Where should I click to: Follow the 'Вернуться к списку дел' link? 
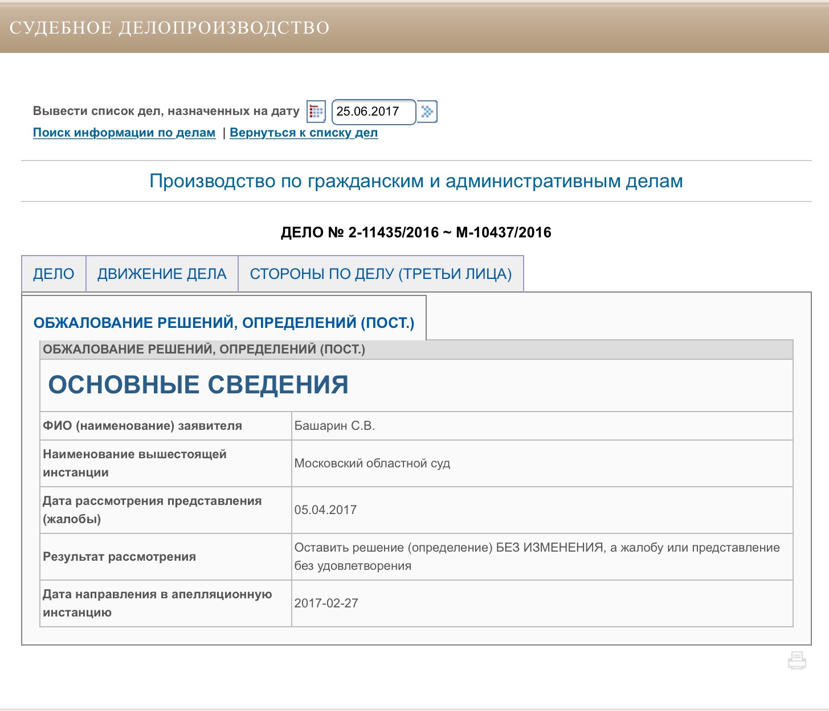click(x=304, y=133)
